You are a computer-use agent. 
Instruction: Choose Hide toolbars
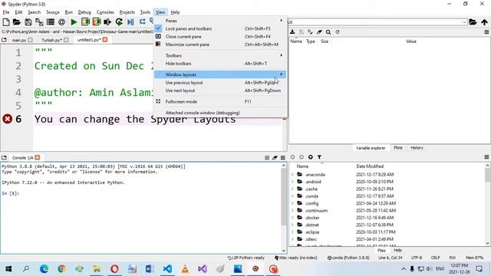[x=220, y=64]
